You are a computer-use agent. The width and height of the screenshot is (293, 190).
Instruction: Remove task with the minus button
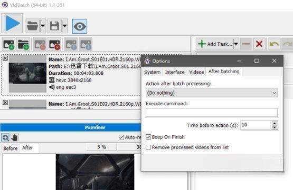click(x=246, y=44)
